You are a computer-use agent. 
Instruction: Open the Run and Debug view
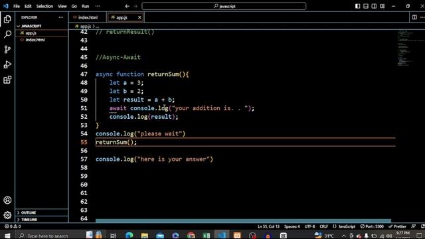click(7, 64)
